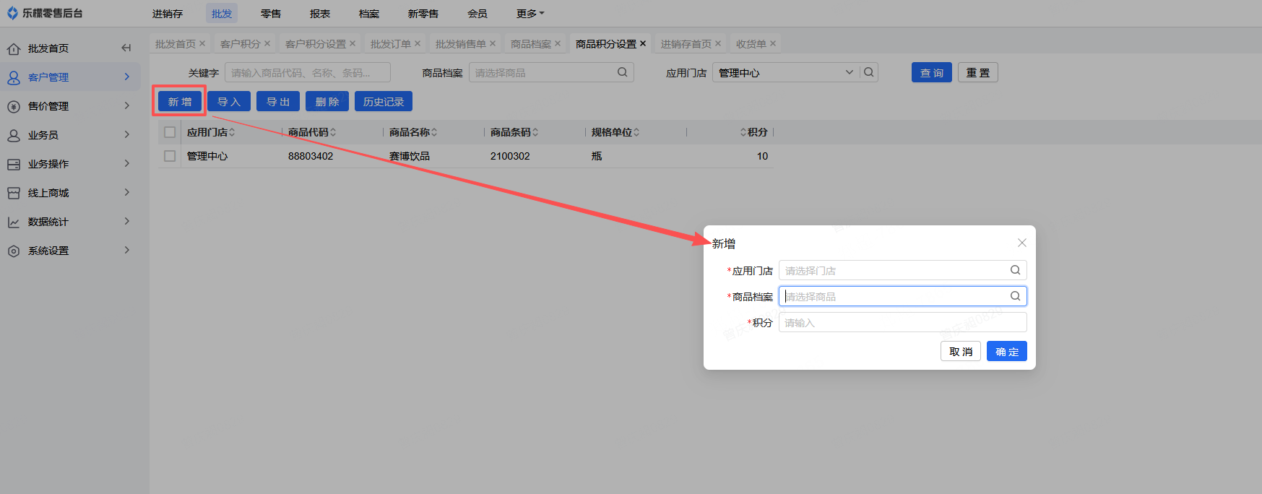Click magnifier in dialog 商品档案 field

pyautogui.click(x=1015, y=296)
